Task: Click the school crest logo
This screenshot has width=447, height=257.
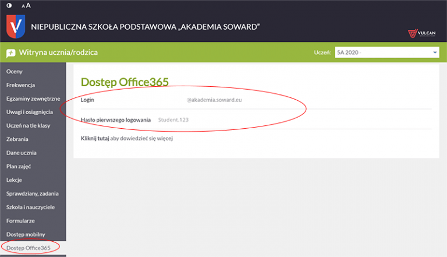Action: click(16, 27)
